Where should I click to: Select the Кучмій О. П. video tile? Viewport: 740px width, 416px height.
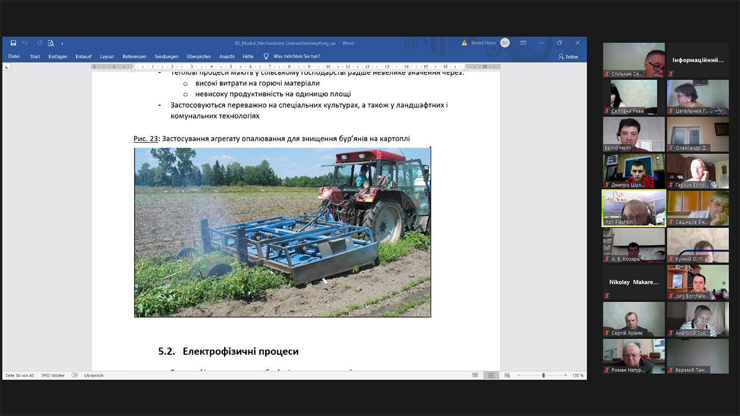(x=698, y=245)
